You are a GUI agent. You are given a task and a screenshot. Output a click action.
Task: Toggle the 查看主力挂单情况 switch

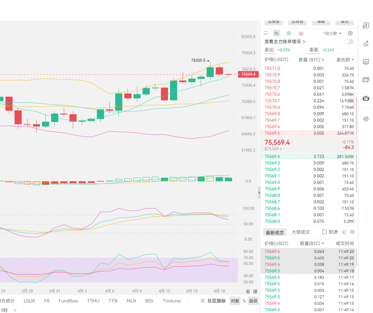click(x=349, y=42)
